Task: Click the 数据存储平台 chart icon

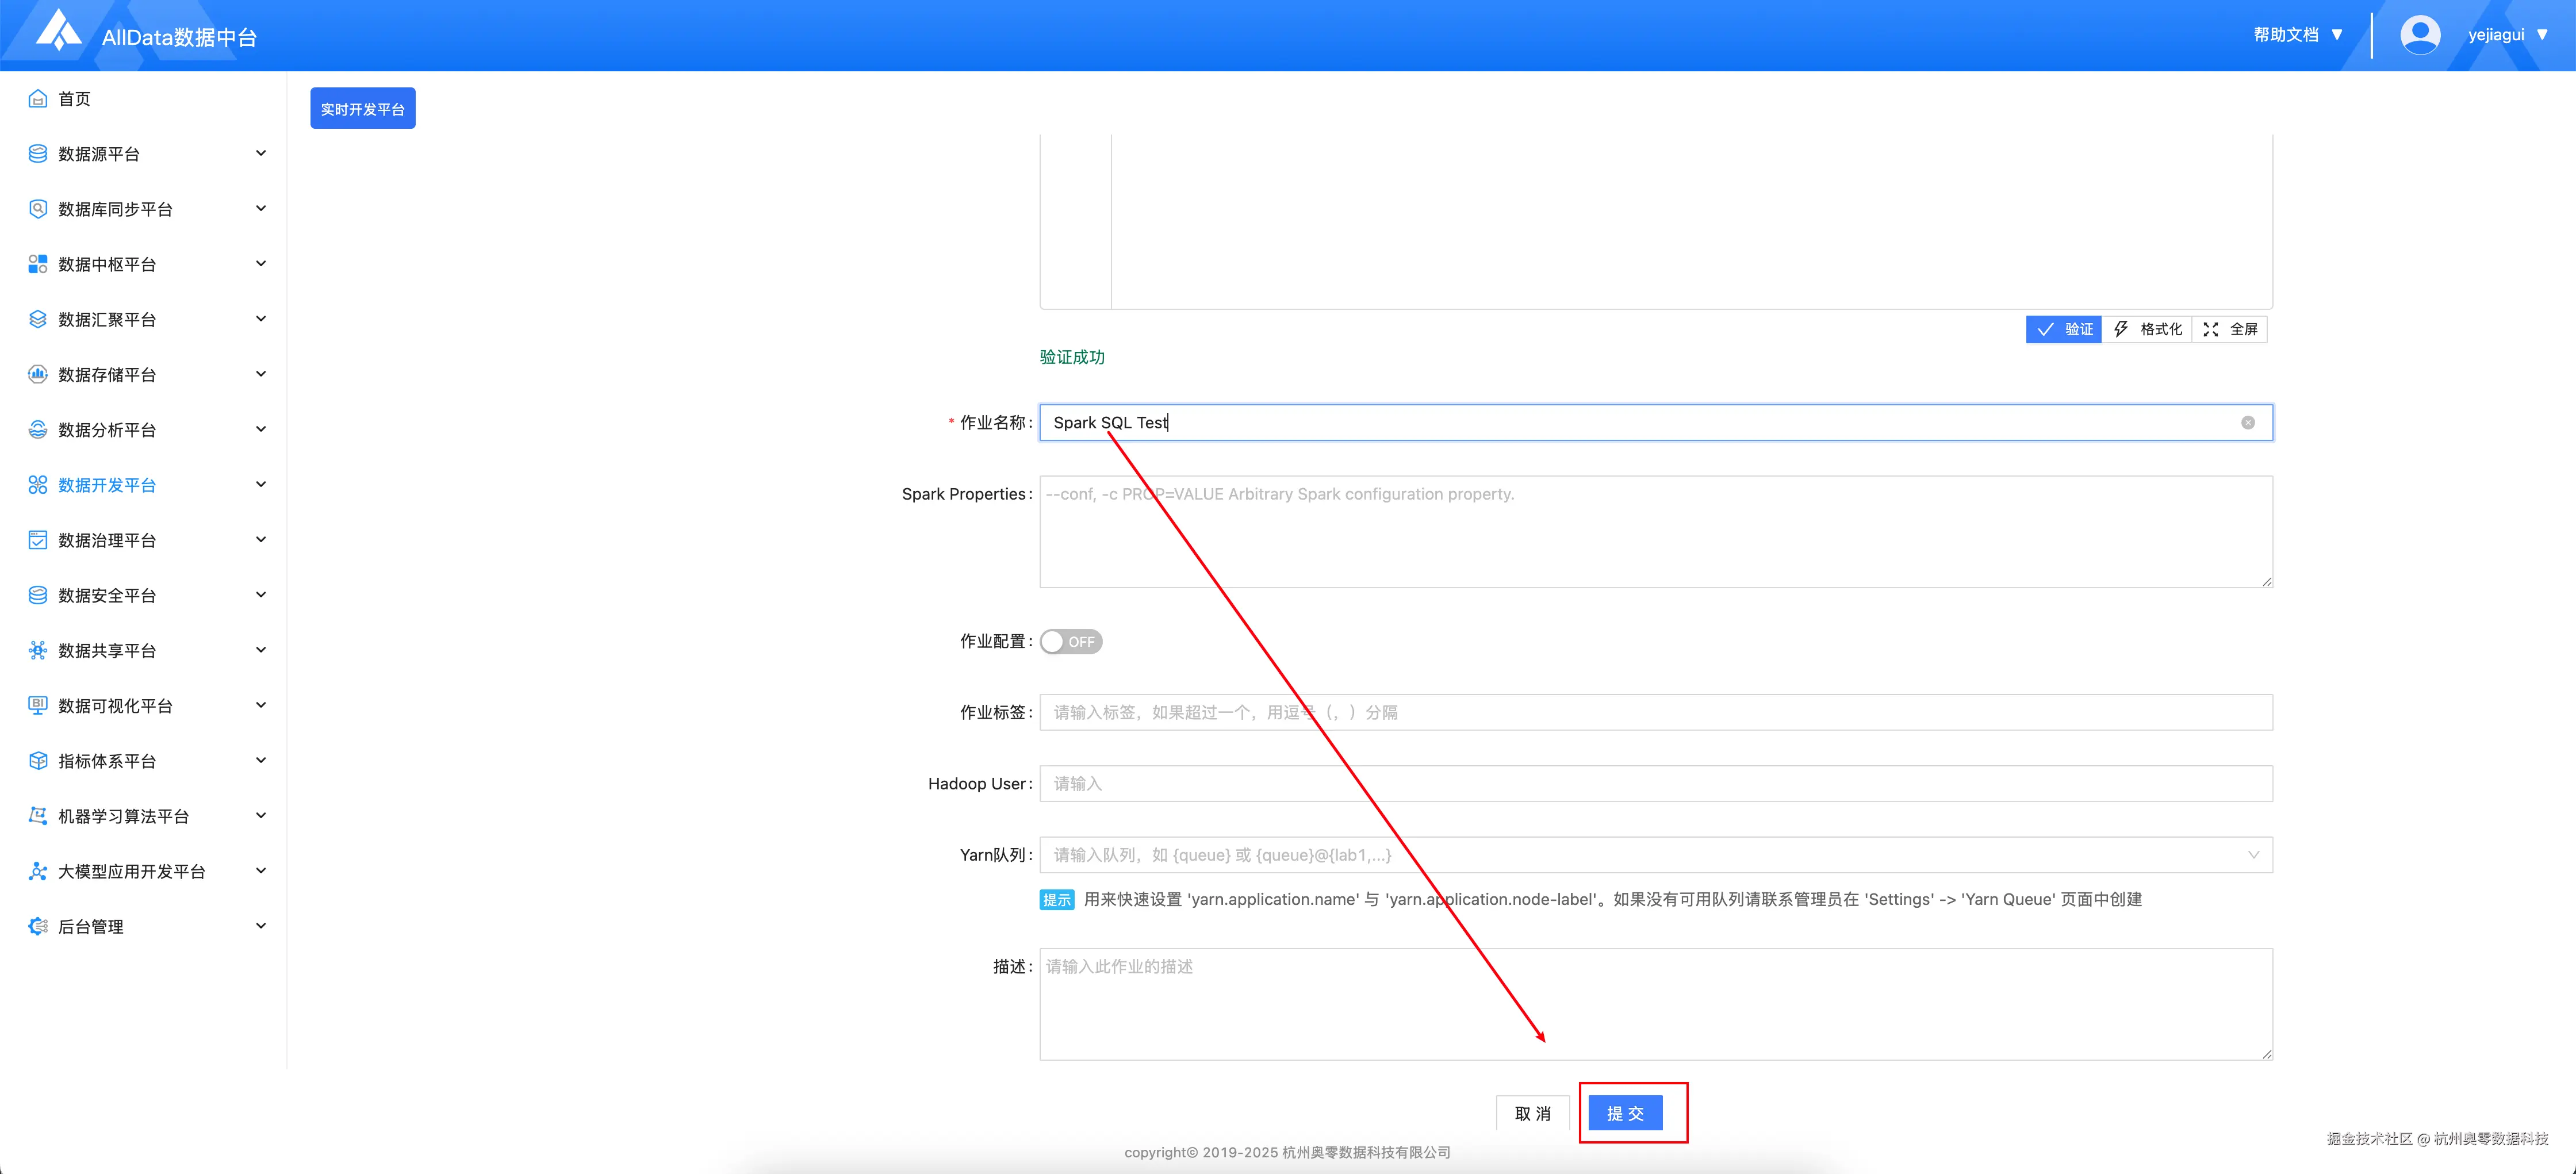Action: [x=38, y=374]
